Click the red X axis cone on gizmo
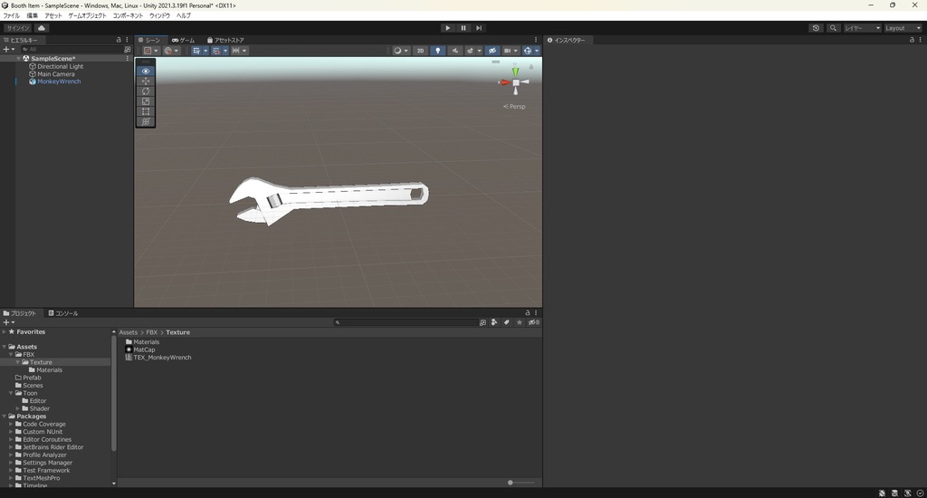The width and height of the screenshot is (927, 498). pos(504,82)
